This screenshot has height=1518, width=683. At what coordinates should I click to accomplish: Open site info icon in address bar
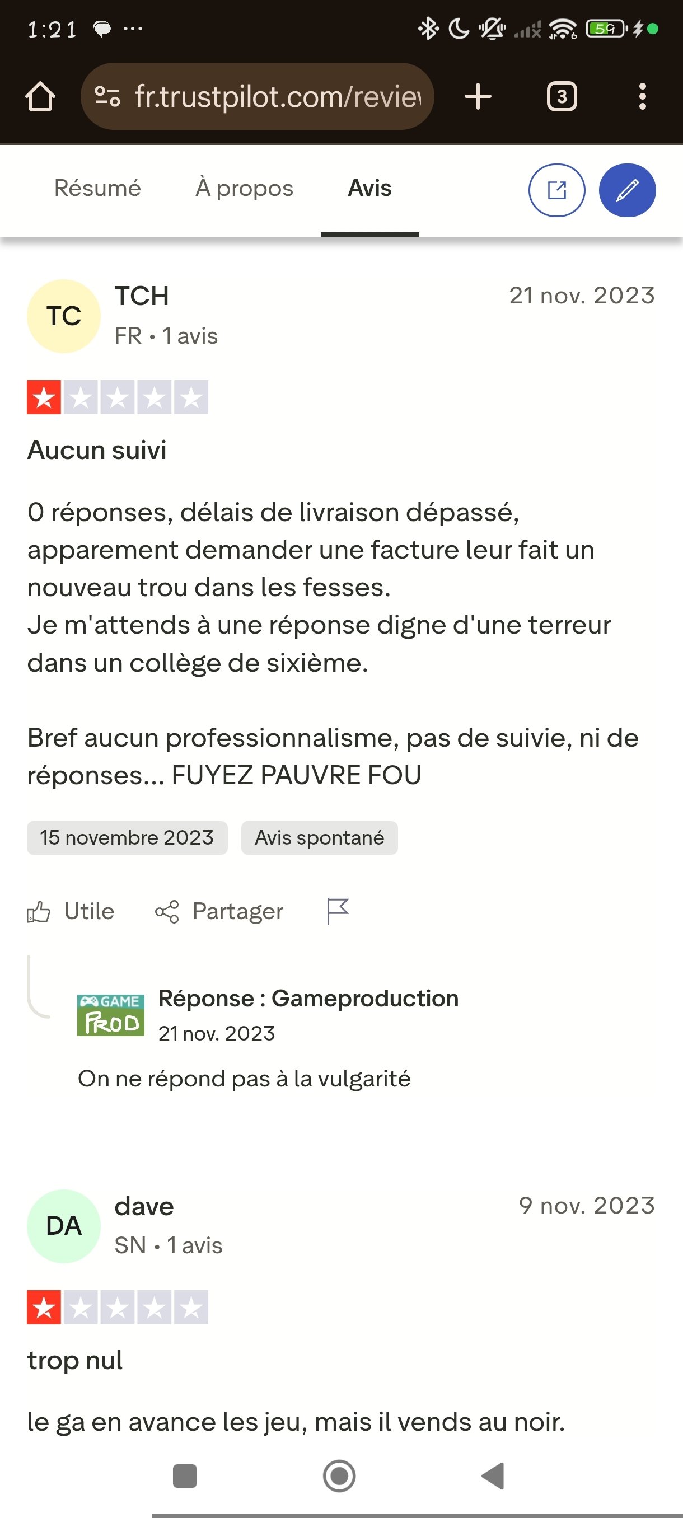tap(107, 97)
